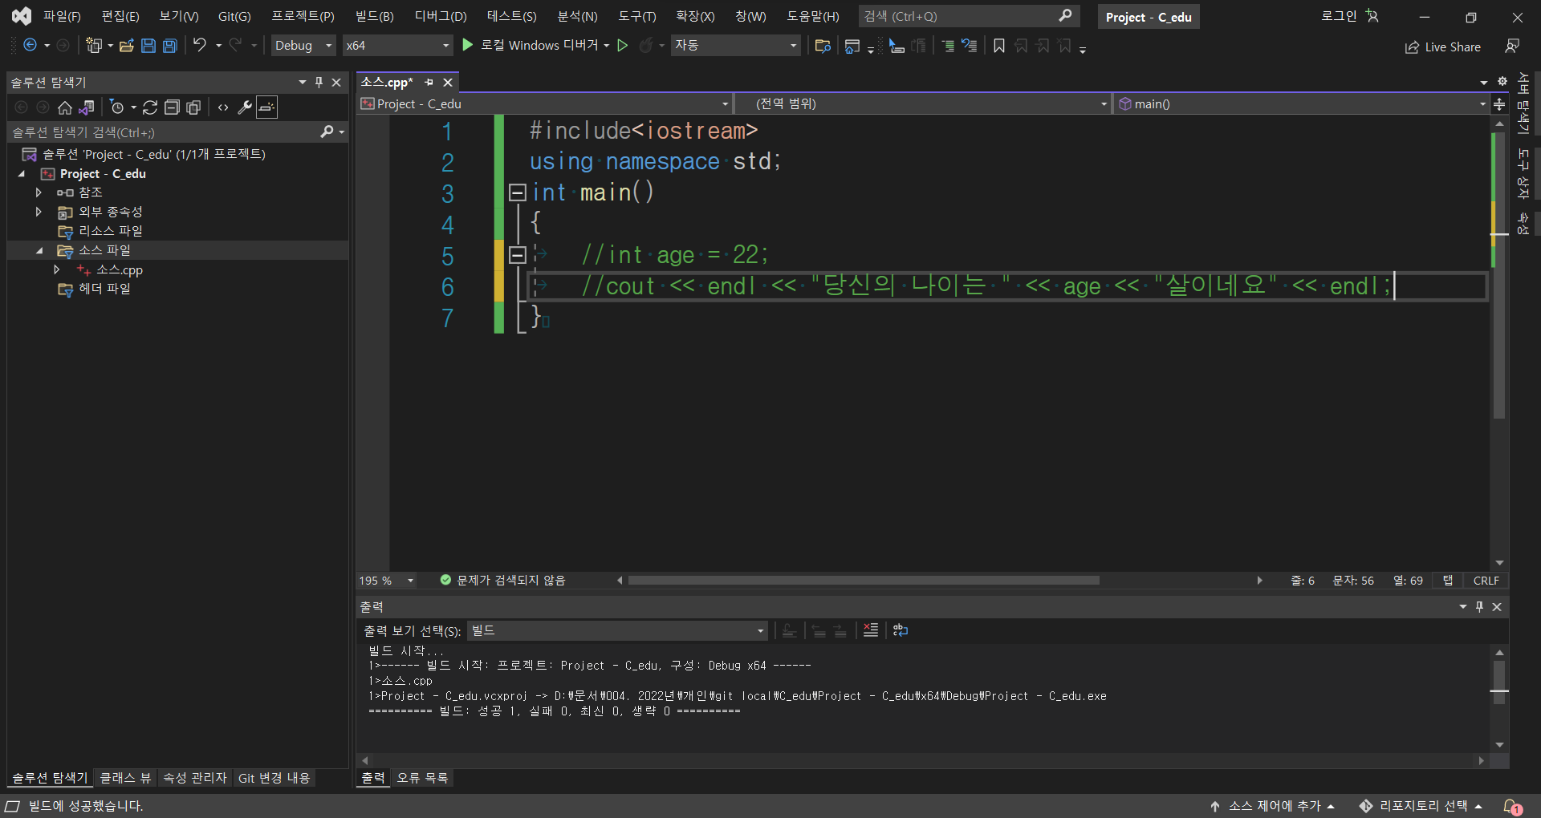Image resolution: width=1541 pixels, height=818 pixels.
Task: Pin the Output panel
Action: [x=1479, y=607]
